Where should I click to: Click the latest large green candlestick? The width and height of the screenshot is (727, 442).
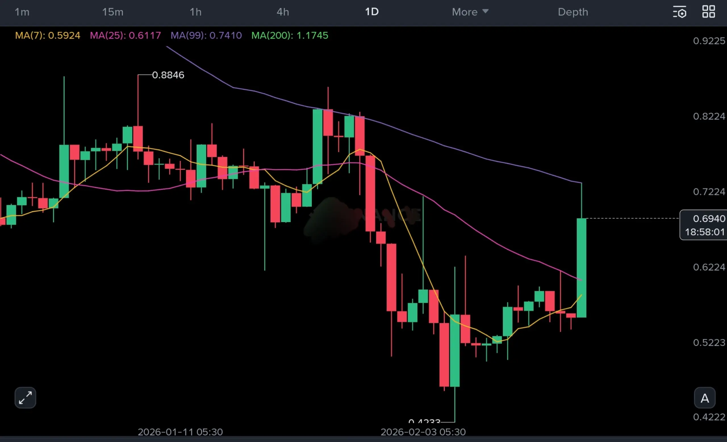click(x=581, y=268)
